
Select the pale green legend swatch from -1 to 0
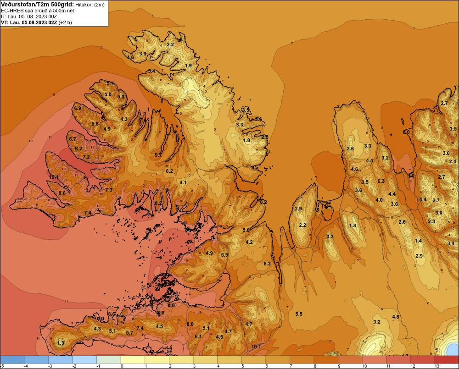[x=109, y=360]
